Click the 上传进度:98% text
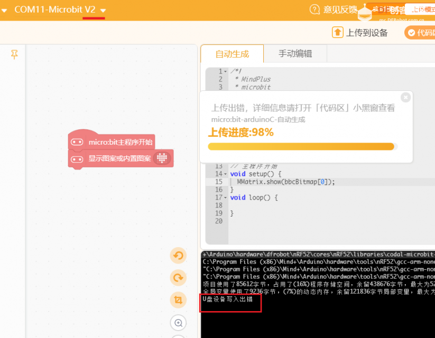Image resolution: width=435 pixels, height=338 pixels. tap(241, 132)
